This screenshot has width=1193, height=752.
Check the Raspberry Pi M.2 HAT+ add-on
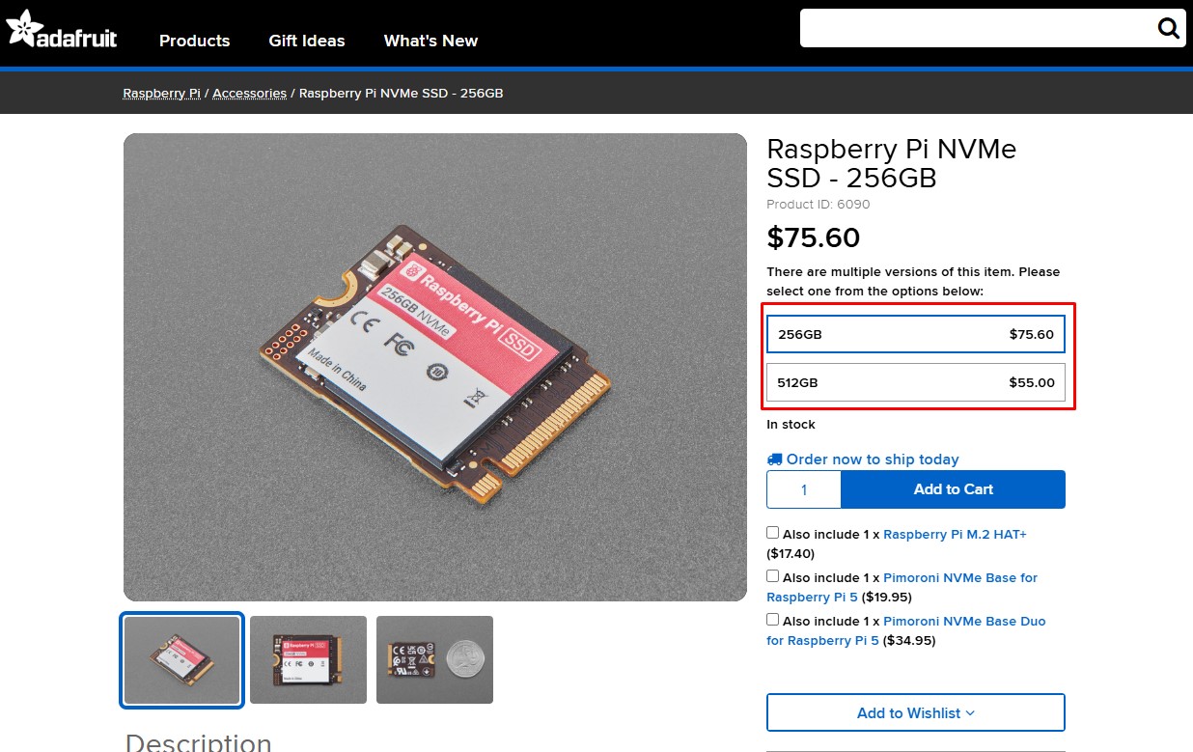[773, 533]
